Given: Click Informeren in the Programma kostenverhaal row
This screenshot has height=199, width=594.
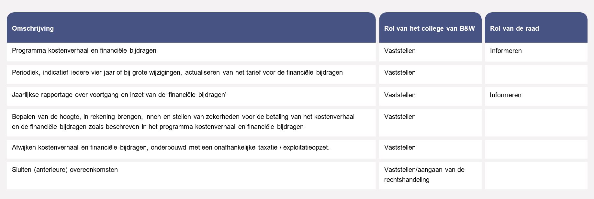Looking at the screenshot, I should (x=506, y=51).
